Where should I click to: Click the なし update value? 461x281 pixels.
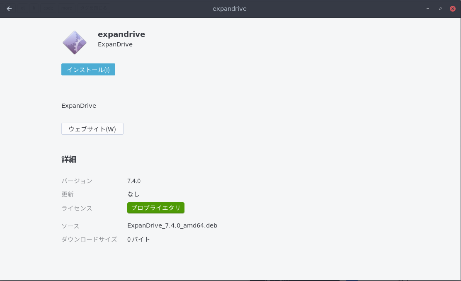click(133, 194)
